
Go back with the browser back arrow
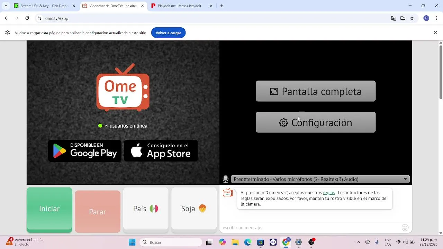point(6,18)
